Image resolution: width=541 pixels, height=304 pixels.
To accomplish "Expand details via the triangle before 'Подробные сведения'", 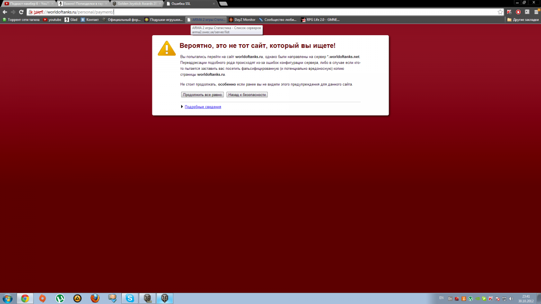I will pos(182,107).
